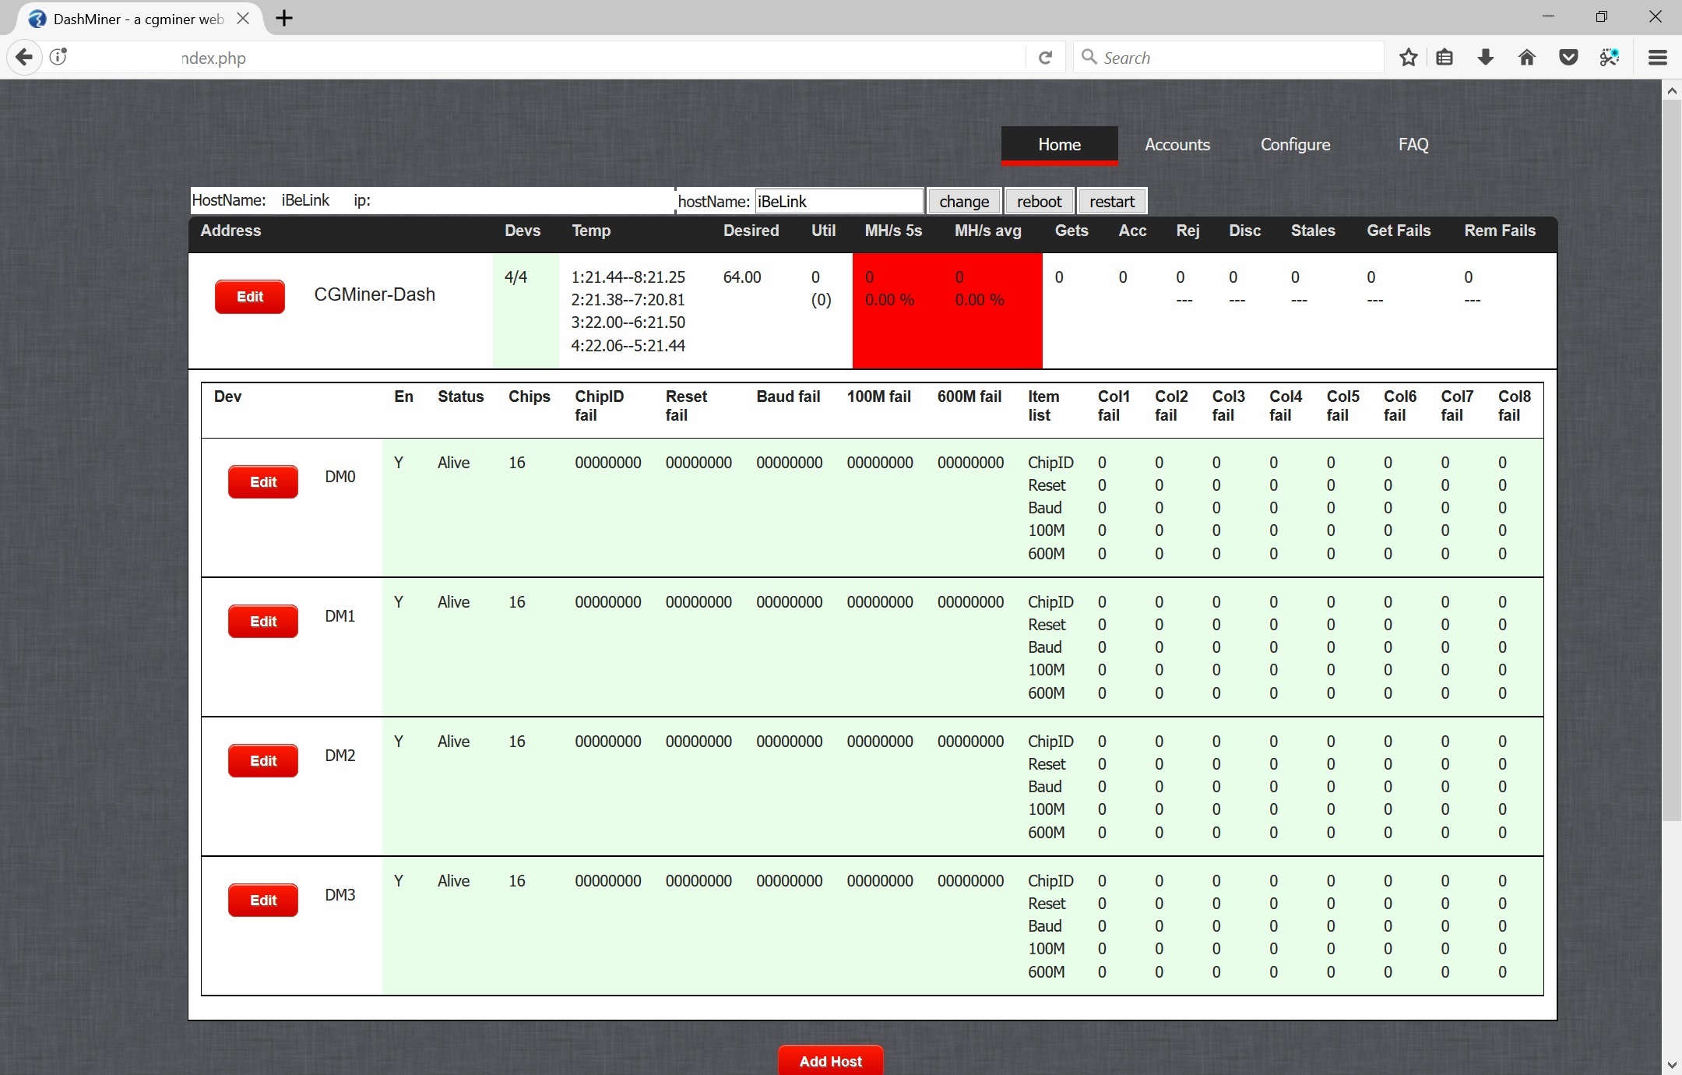This screenshot has width=1682, height=1075.
Task: Edit the DM3 device
Action: click(x=263, y=901)
